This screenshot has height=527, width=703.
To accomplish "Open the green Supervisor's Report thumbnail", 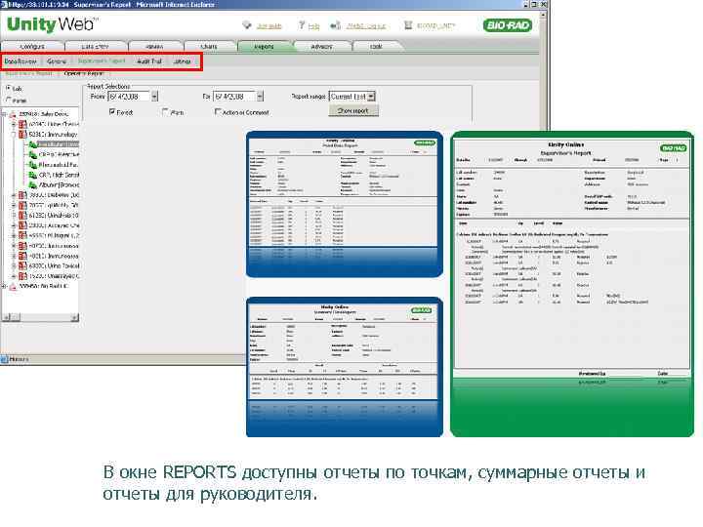I will click(x=572, y=284).
